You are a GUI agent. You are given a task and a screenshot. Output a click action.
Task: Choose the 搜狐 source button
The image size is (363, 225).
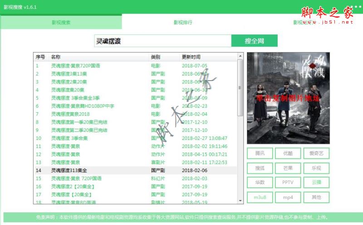click(260, 168)
